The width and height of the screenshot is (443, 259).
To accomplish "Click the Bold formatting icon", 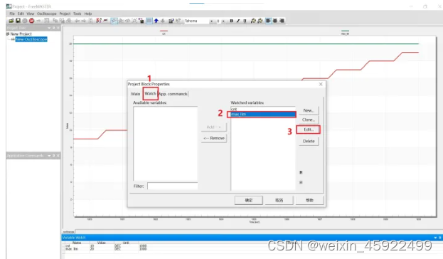I will (231, 21).
